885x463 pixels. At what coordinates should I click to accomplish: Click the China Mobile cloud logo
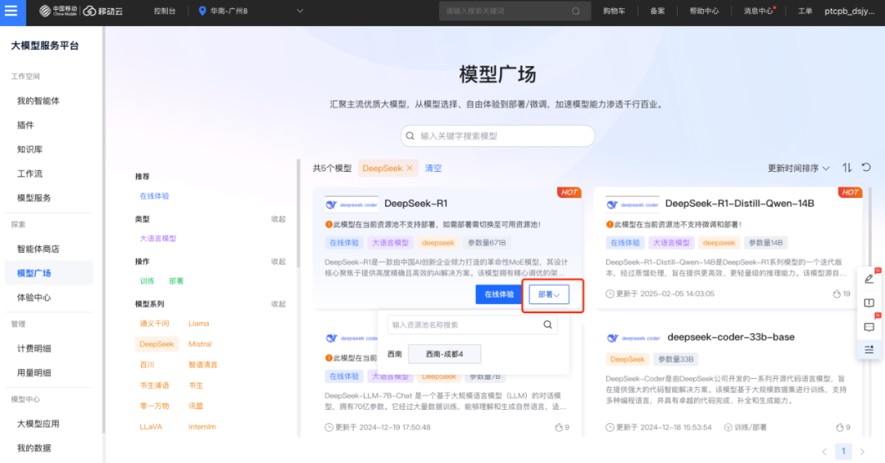80,11
